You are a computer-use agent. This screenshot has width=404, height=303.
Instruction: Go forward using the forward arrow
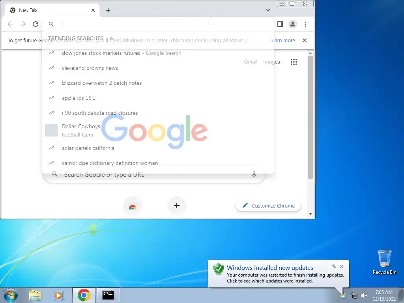[23, 24]
